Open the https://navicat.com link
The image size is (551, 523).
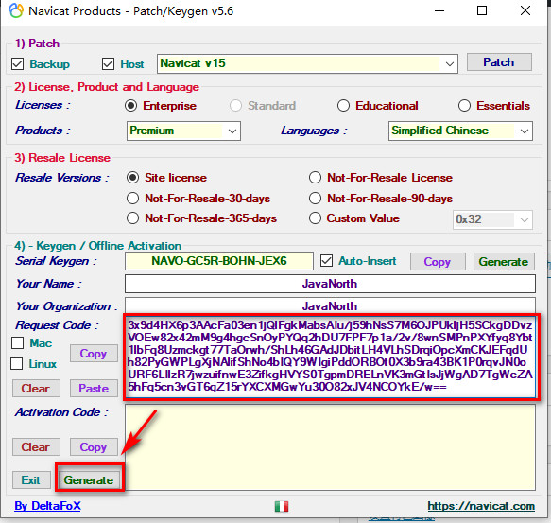click(x=481, y=506)
